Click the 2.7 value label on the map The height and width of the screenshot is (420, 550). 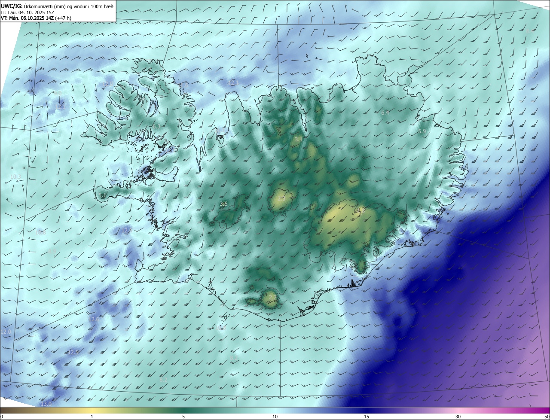click(x=273, y=297)
